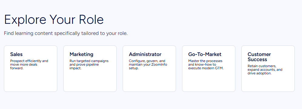The height and width of the screenshot is (109, 302).
Task: Click the "Administrator" card title text
Action: click(145, 54)
